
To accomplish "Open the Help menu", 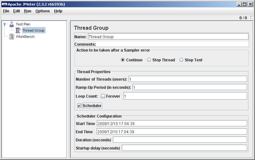I will tap(58, 11).
